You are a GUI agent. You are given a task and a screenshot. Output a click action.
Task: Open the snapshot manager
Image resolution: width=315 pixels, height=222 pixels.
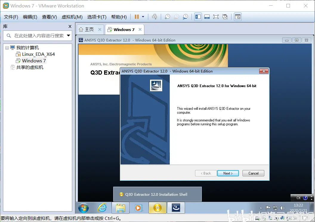pyautogui.click(x=185, y=17)
